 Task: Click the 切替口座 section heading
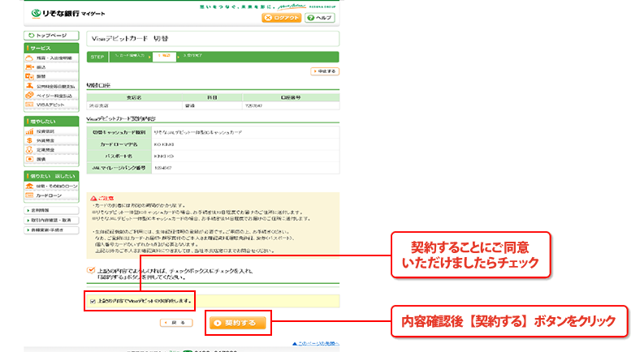coord(98,85)
